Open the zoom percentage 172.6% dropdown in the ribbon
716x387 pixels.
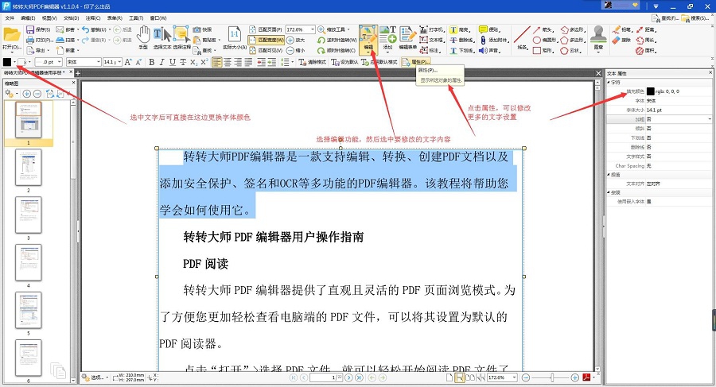313,29
